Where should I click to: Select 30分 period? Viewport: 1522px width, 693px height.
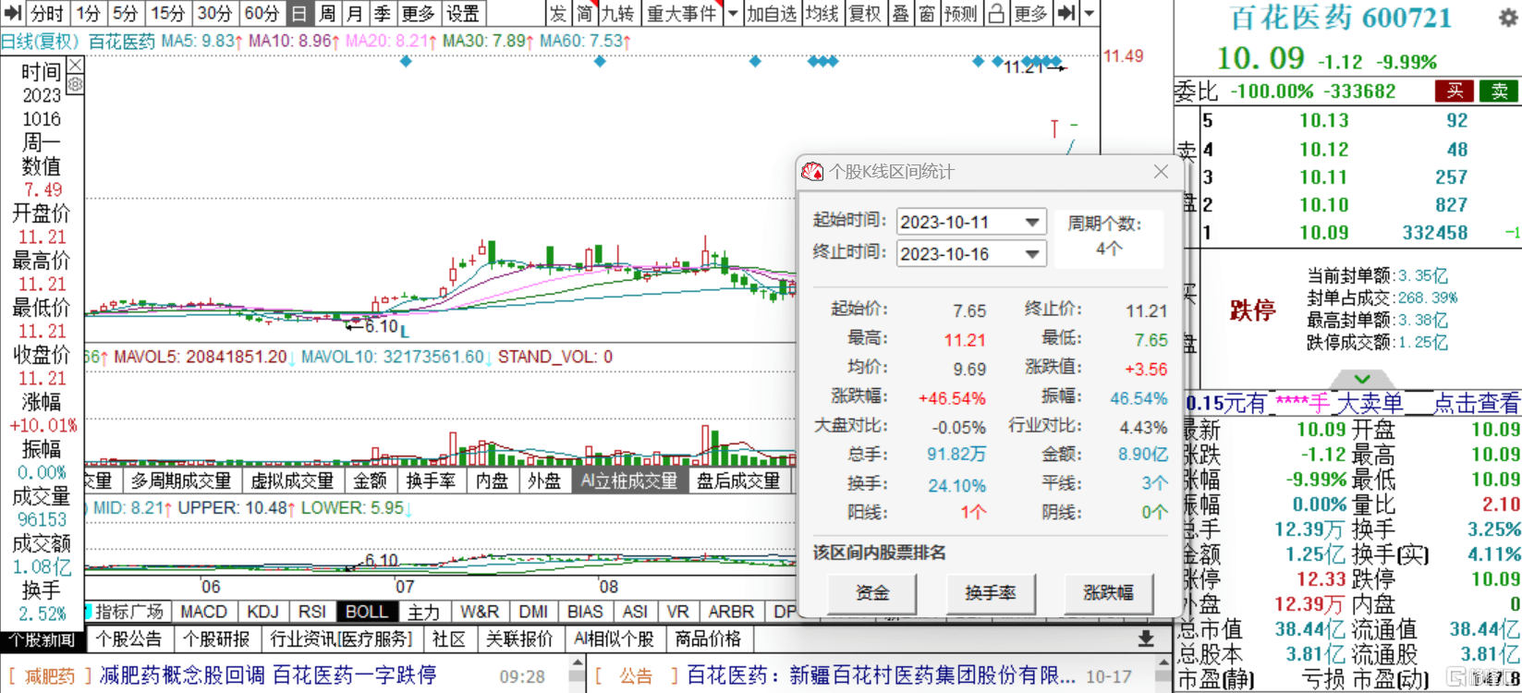[x=214, y=13]
